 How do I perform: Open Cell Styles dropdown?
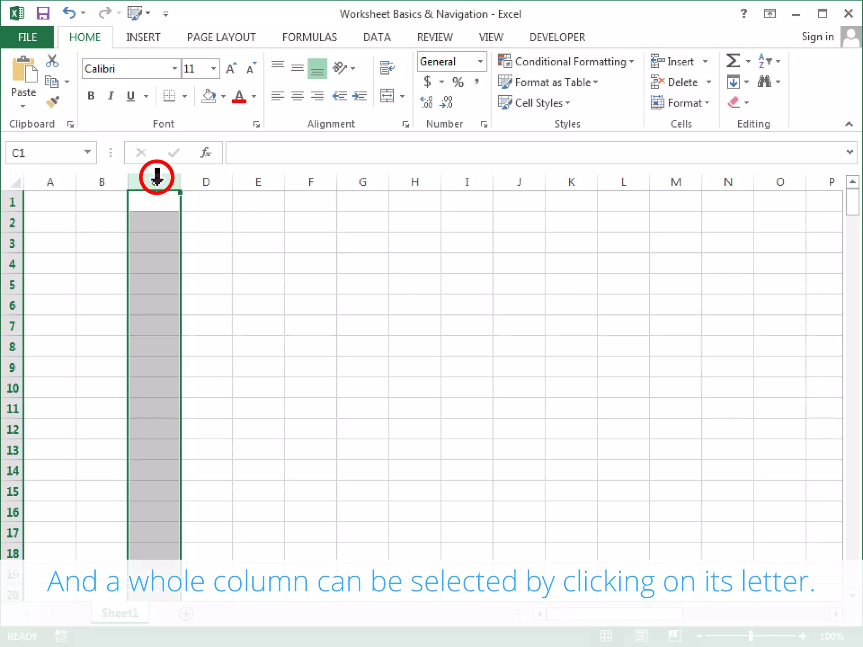pyautogui.click(x=534, y=102)
